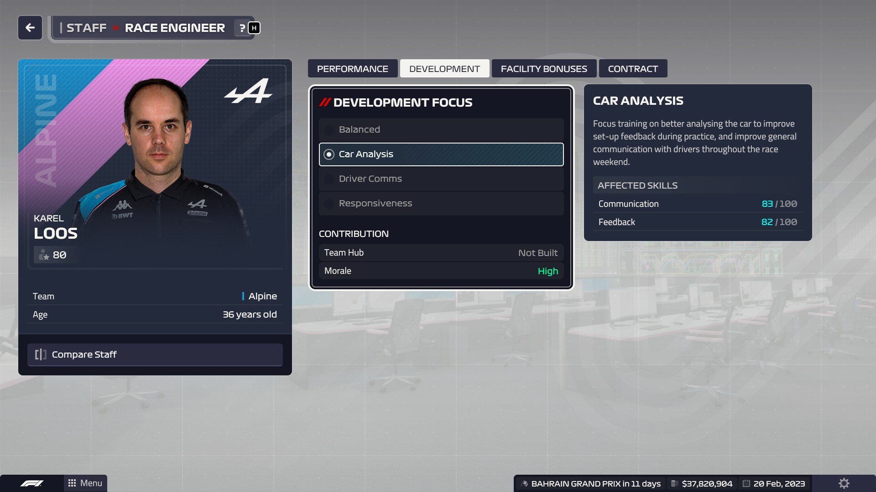Click the calendar icon beside date
This screenshot has height=492, width=876.
pos(746,483)
